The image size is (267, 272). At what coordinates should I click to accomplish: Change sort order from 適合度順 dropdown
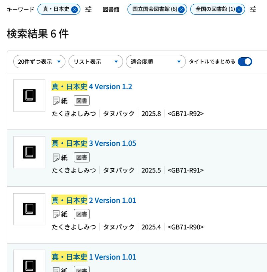(x=156, y=62)
